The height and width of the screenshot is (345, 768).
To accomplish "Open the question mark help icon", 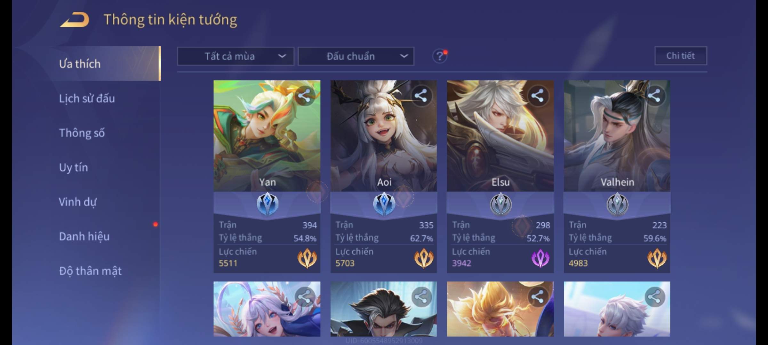I will click(x=440, y=56).
